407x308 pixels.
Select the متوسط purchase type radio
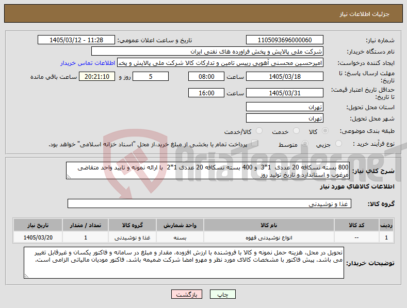pyautogui.click(x=305, y=144)
